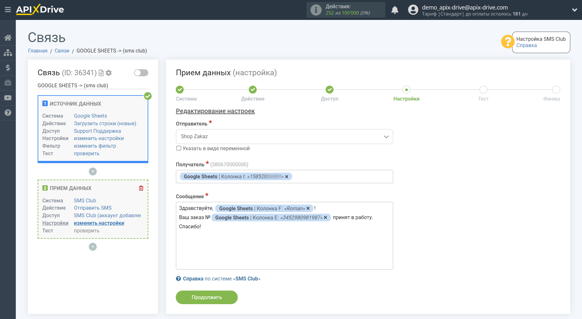Toggle the connection on/off switch

tap(141, 73)
